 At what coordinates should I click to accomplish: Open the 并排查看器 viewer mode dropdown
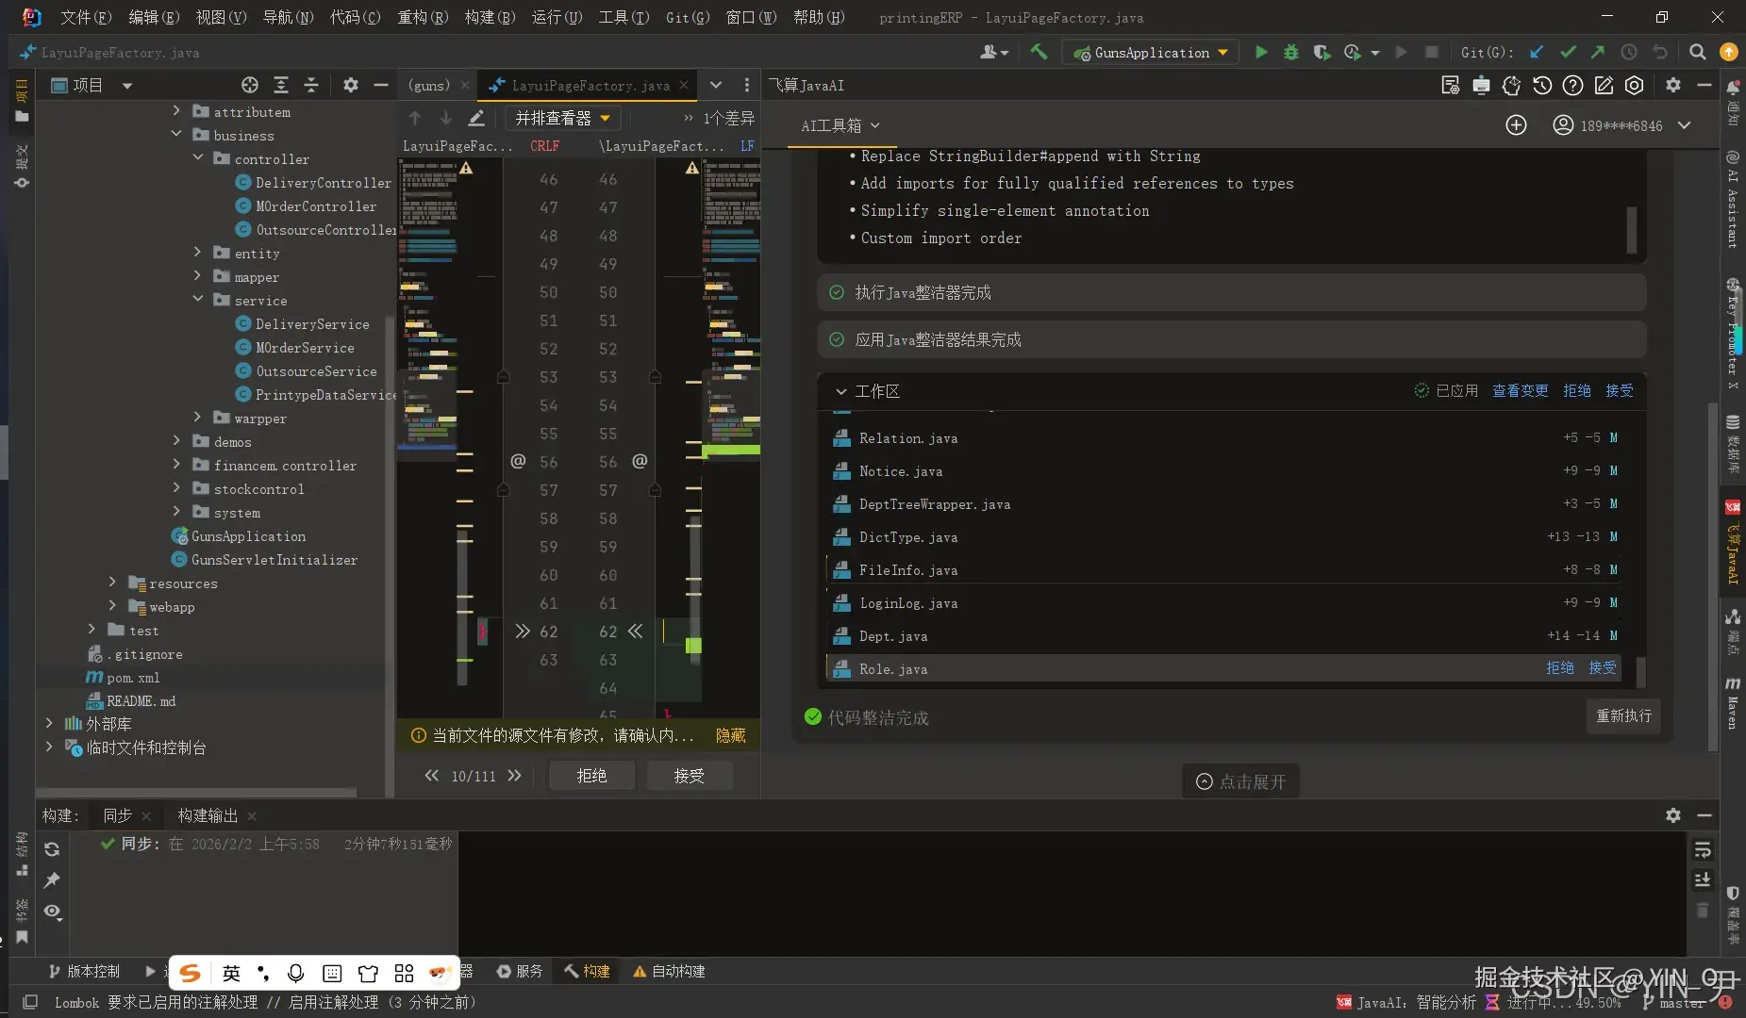[x=562, y=118]
